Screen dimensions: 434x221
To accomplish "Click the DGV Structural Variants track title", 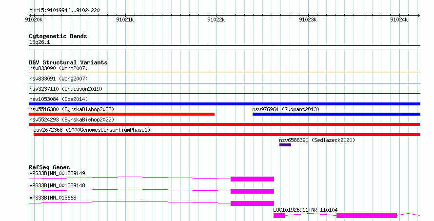I will pyautogui.click(x=68, y=62).
